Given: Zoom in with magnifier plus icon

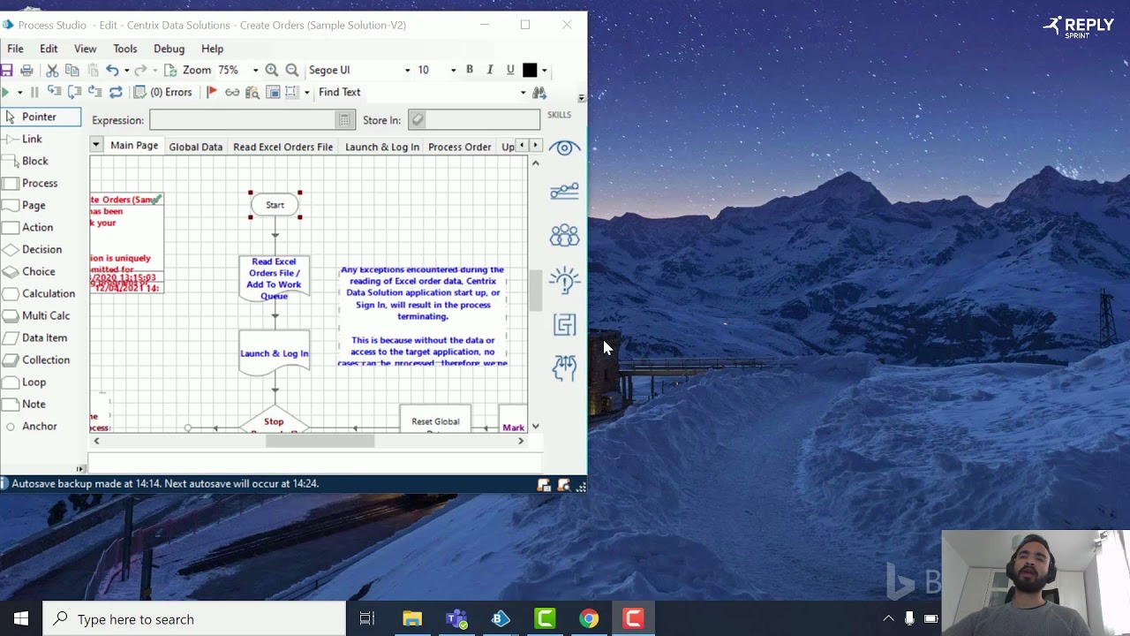Looking at the screenshot, I should 272,70.
